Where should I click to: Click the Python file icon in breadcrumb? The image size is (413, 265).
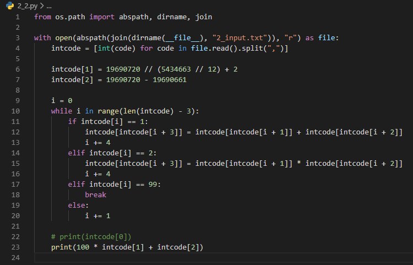pos(10,6)
